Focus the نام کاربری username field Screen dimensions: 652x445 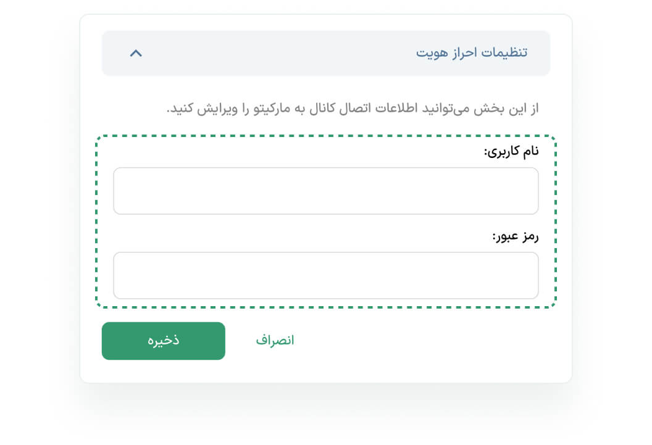325,191
